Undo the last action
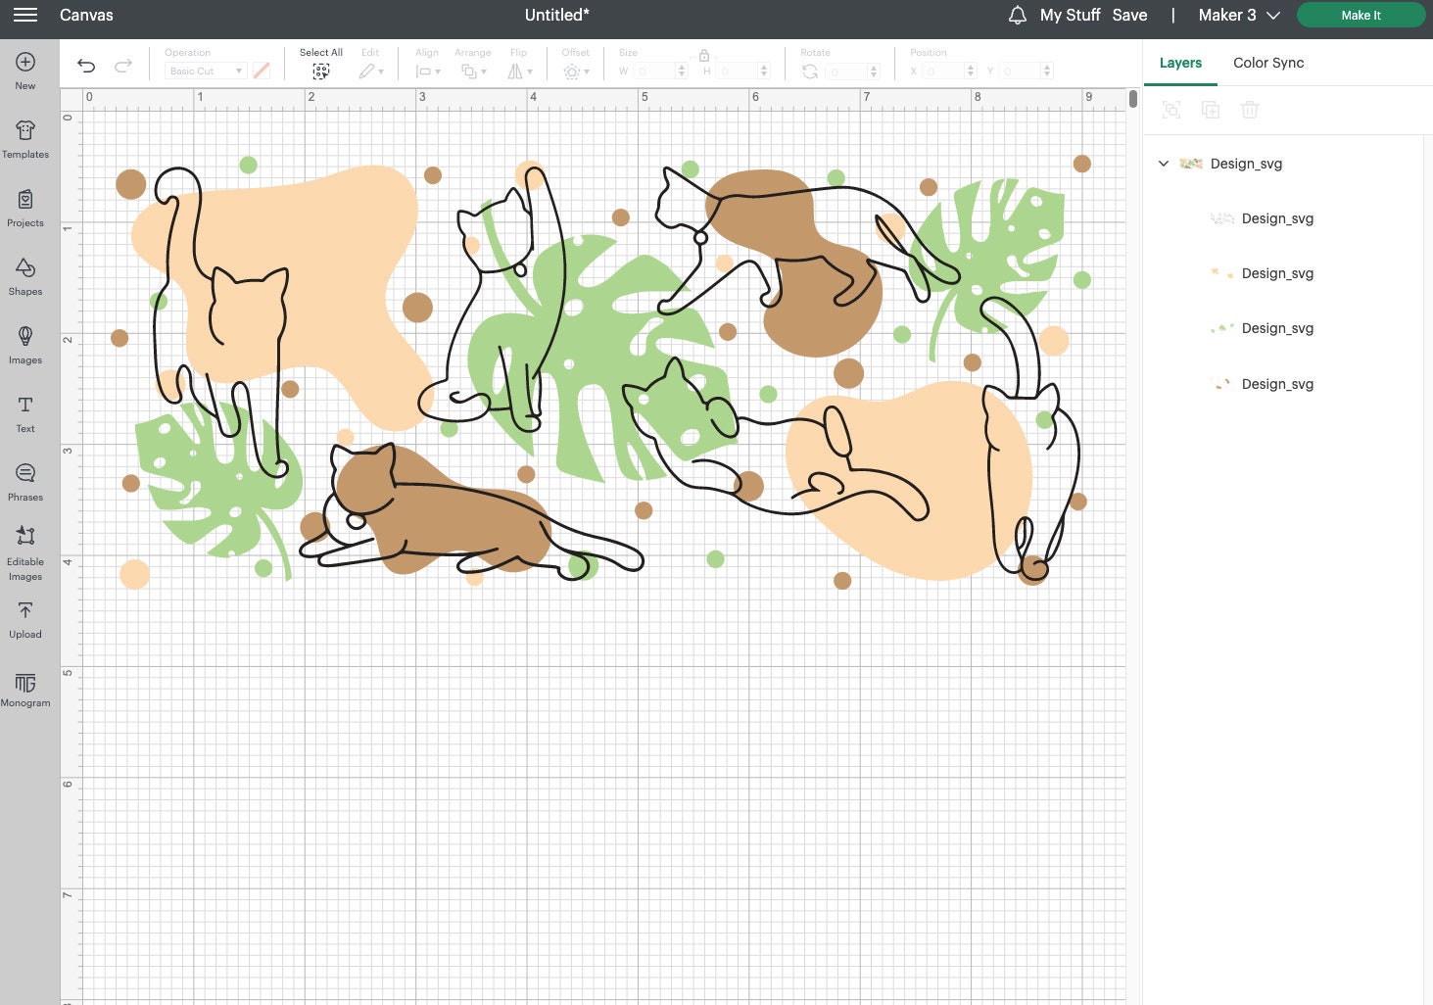 click(86, 66)
